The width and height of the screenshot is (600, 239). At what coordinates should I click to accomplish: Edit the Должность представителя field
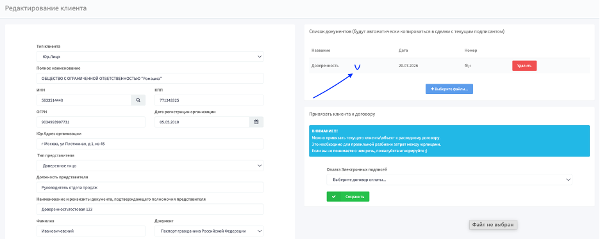coord(150,187)
